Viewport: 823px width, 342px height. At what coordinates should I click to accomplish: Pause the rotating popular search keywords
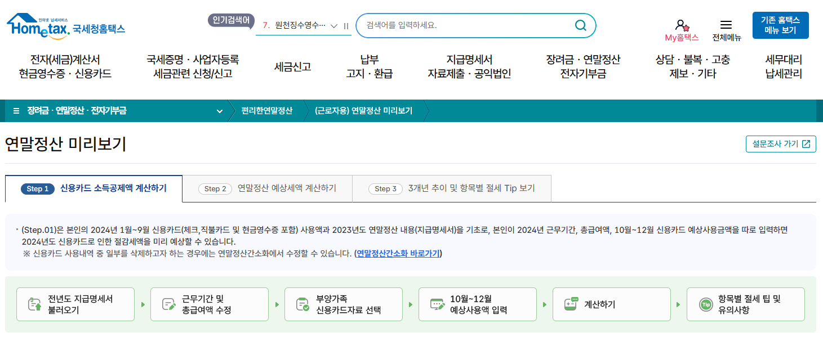pyautogui.click(x=346, y=25)
